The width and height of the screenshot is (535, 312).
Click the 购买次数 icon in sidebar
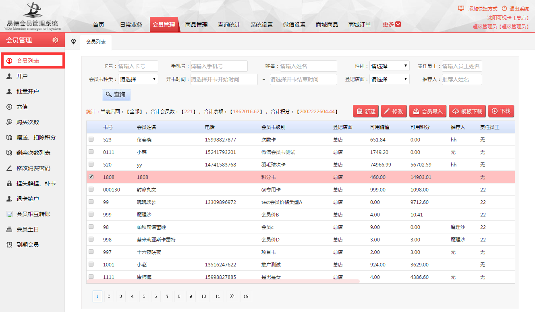click(9, 122)
